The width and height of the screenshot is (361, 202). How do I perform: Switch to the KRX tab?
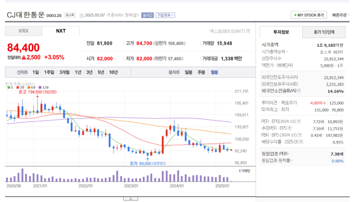[x=23, y=31]
